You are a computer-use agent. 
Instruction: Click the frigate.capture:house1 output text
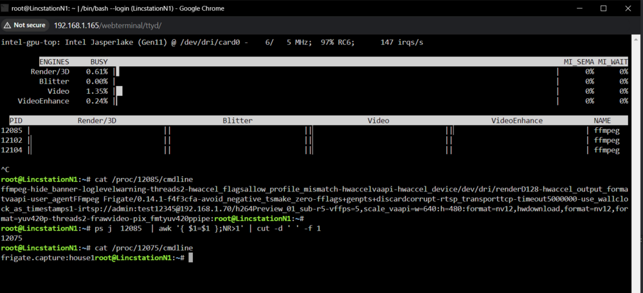48,258
